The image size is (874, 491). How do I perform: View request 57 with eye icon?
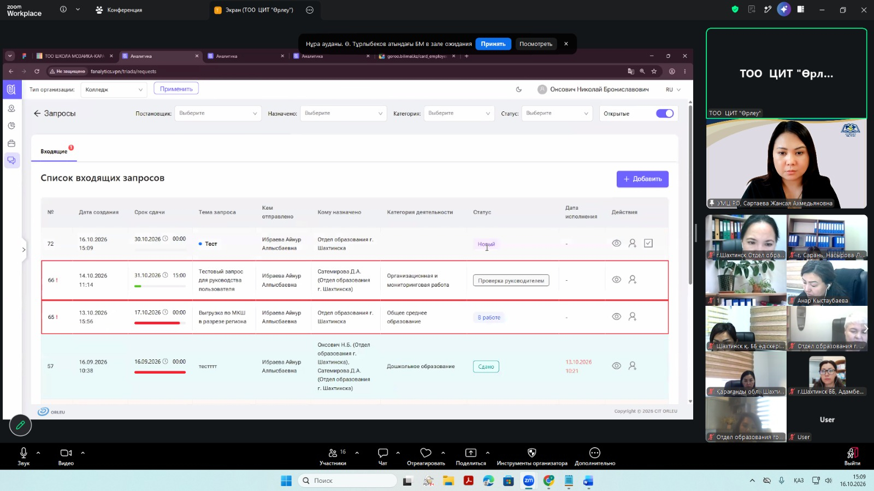[x=616, y=366]
